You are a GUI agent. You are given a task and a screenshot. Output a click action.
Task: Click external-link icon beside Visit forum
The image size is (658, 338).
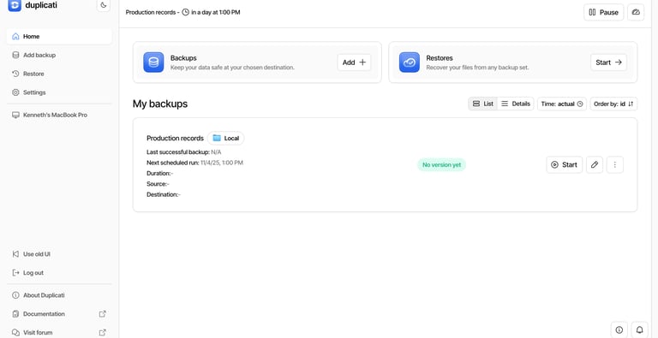(x=103, y=333)
